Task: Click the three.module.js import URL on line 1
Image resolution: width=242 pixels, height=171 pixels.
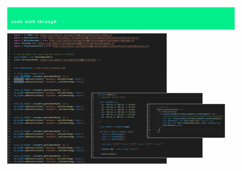Action: click(x=76, y=35)
